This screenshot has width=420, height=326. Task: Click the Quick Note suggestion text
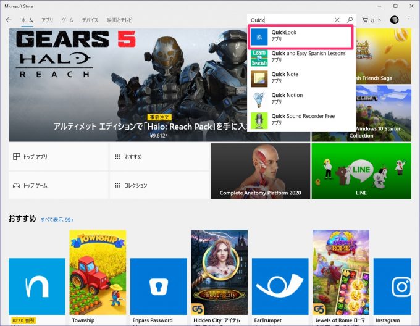point(285,75)
